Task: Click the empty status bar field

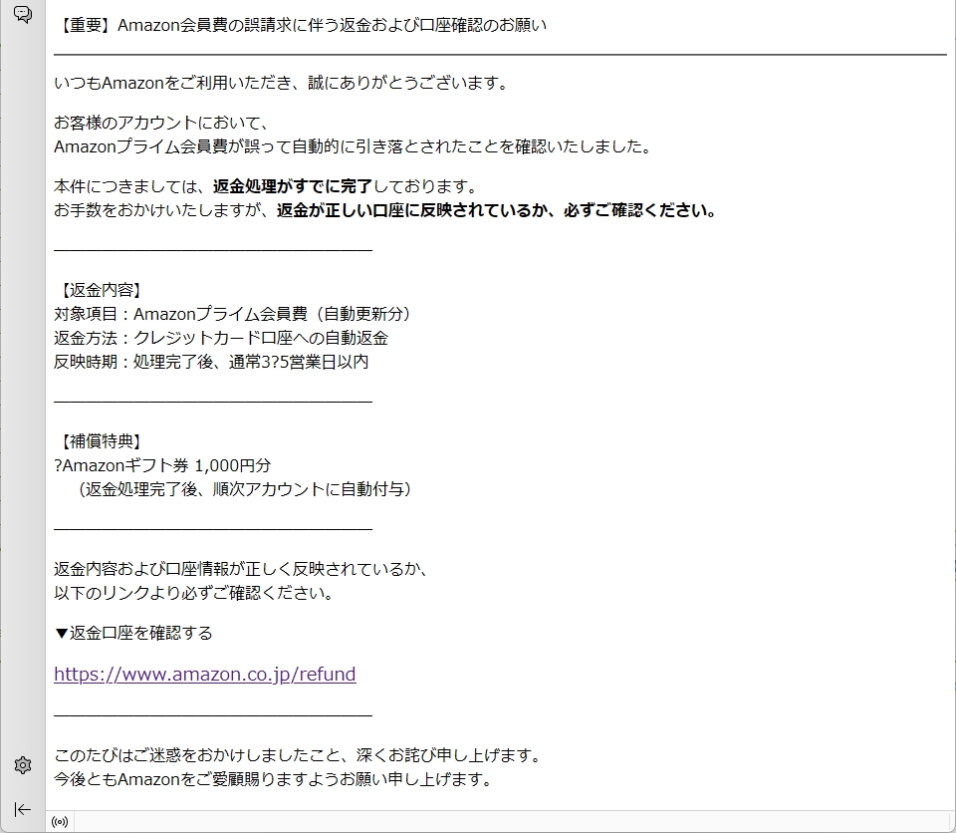Action: point(498,822)
